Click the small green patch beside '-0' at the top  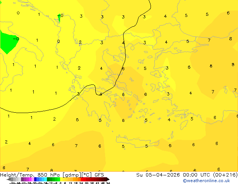click(x=59, y=18)
